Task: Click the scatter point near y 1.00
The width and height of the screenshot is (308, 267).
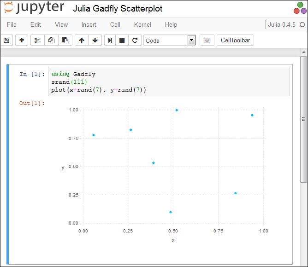Action: coord(177,110)
